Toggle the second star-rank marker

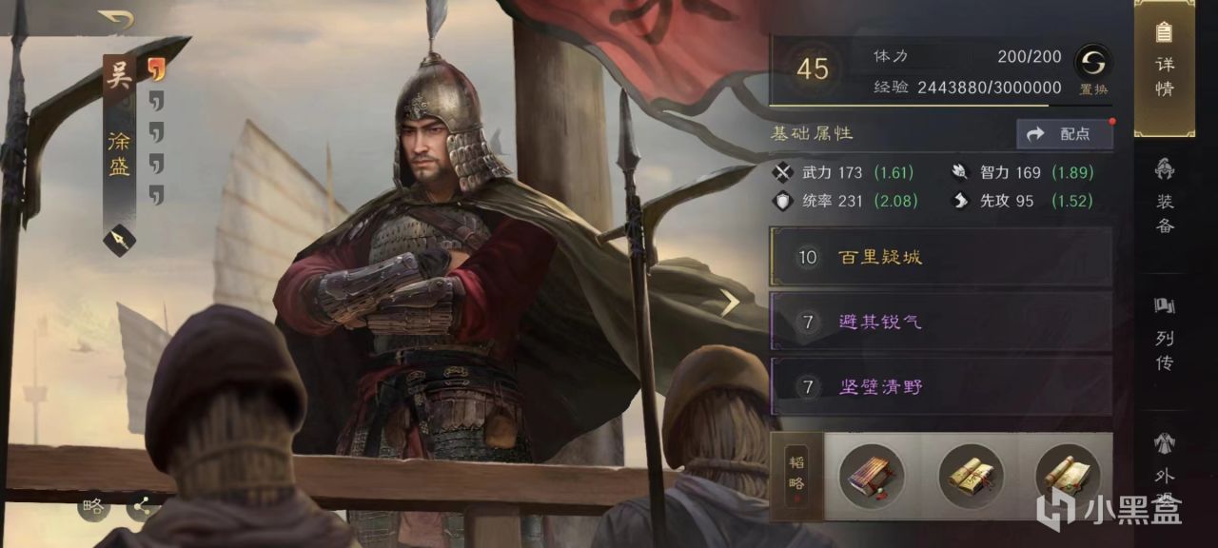(x=156, y=100)
